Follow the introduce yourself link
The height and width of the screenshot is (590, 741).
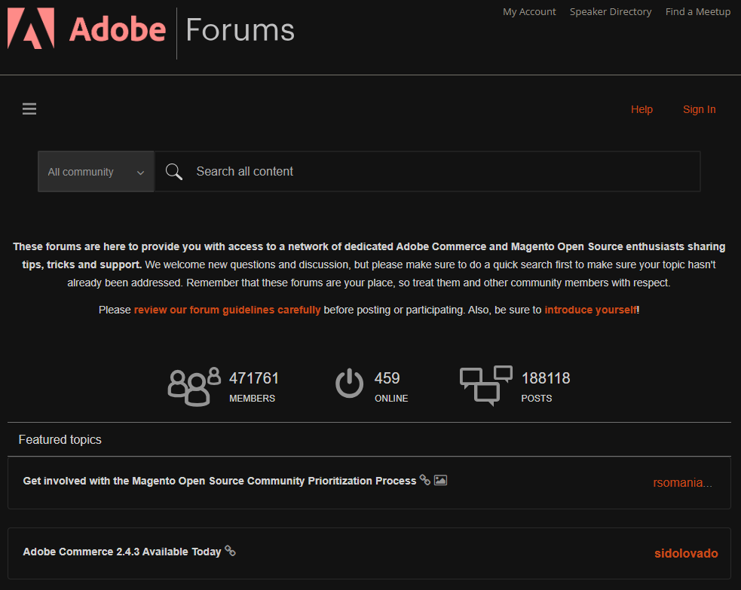(x=591, y=310)
